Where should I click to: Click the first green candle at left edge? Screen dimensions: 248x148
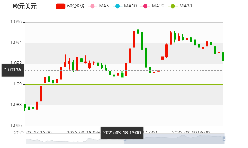click(25, 106)
